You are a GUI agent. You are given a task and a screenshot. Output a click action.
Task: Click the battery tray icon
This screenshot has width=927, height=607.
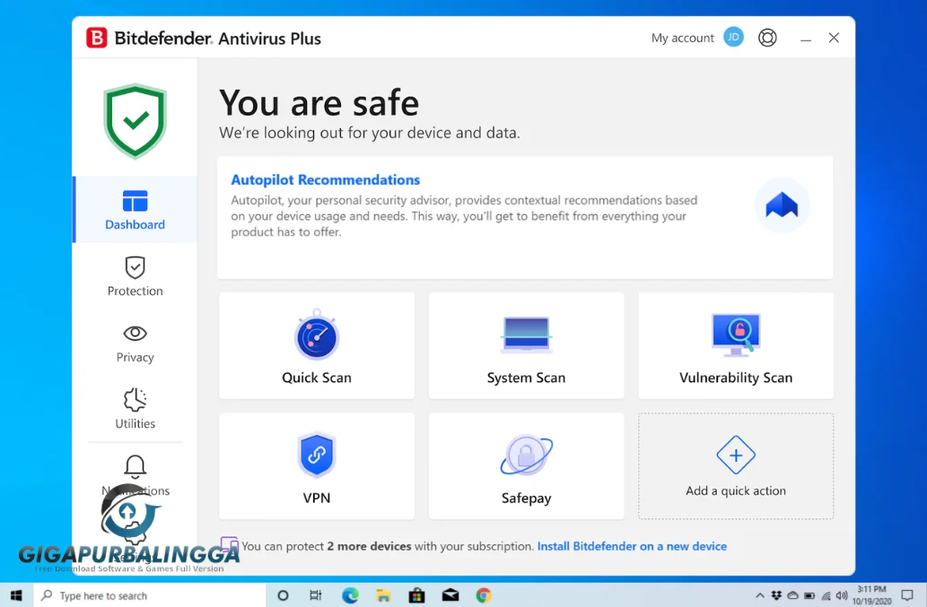coord(809,595)
